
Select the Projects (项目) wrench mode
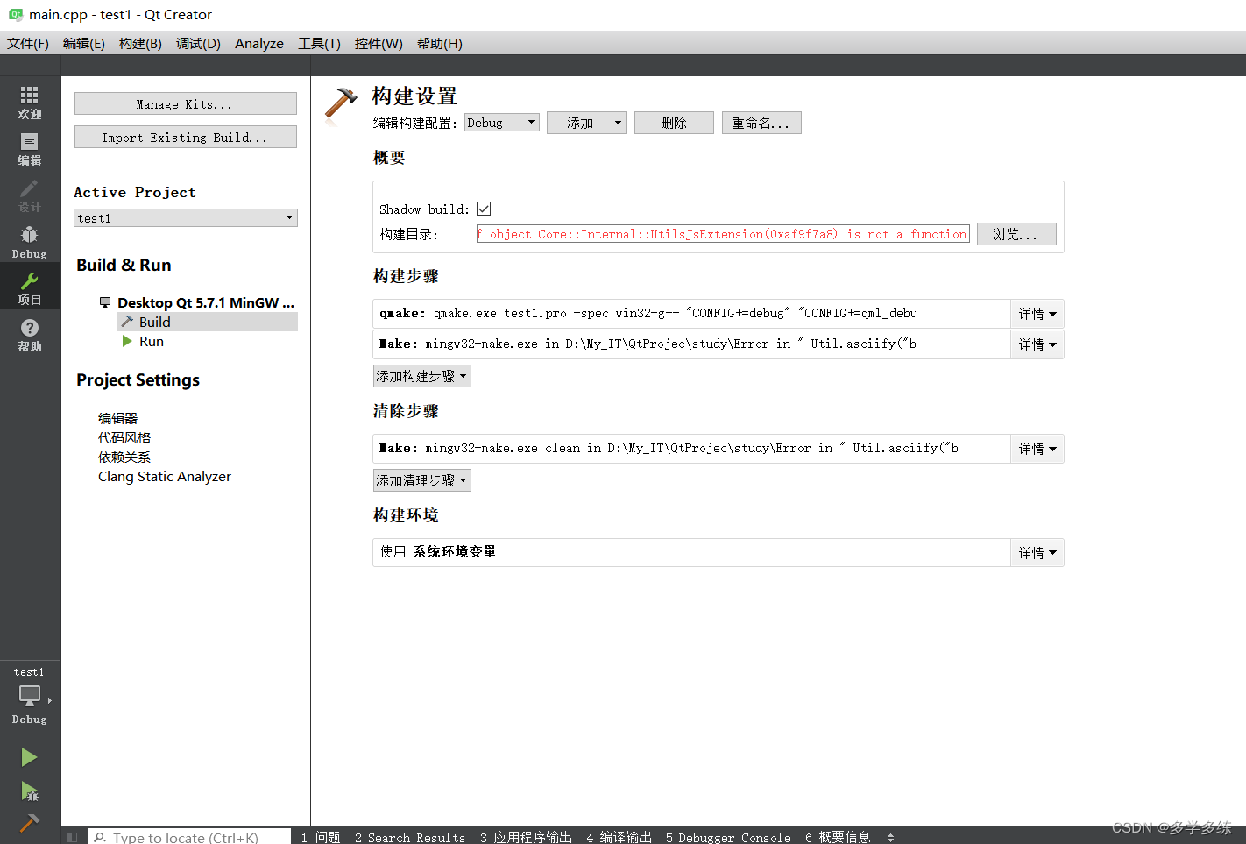click(30, 288)
